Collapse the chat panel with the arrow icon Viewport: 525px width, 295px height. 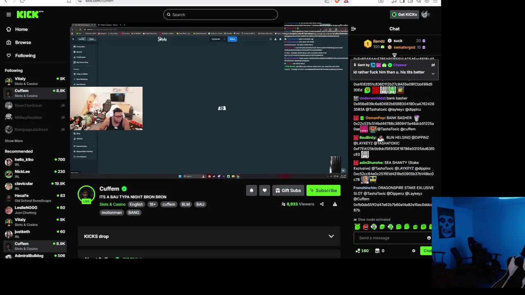click(354, 29)
